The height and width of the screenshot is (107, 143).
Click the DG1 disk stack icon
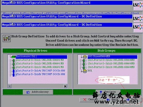(x=85, y=71)
